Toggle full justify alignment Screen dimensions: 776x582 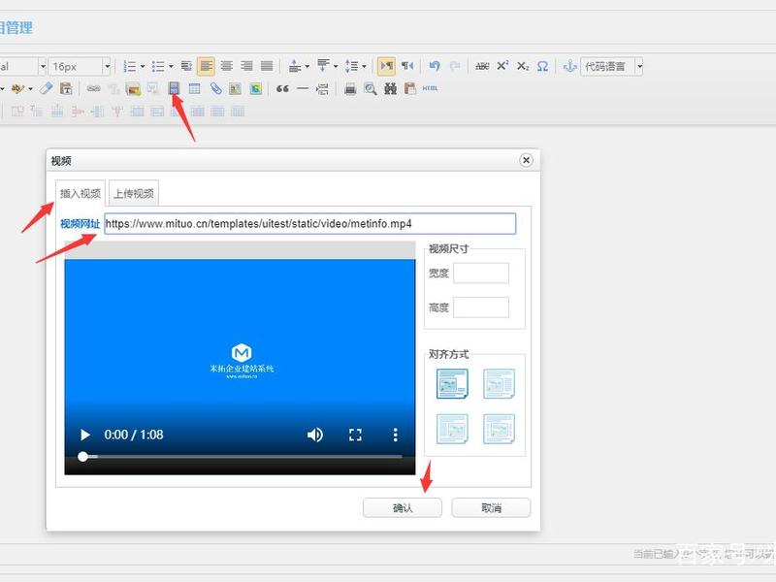[x=267, y=66]
